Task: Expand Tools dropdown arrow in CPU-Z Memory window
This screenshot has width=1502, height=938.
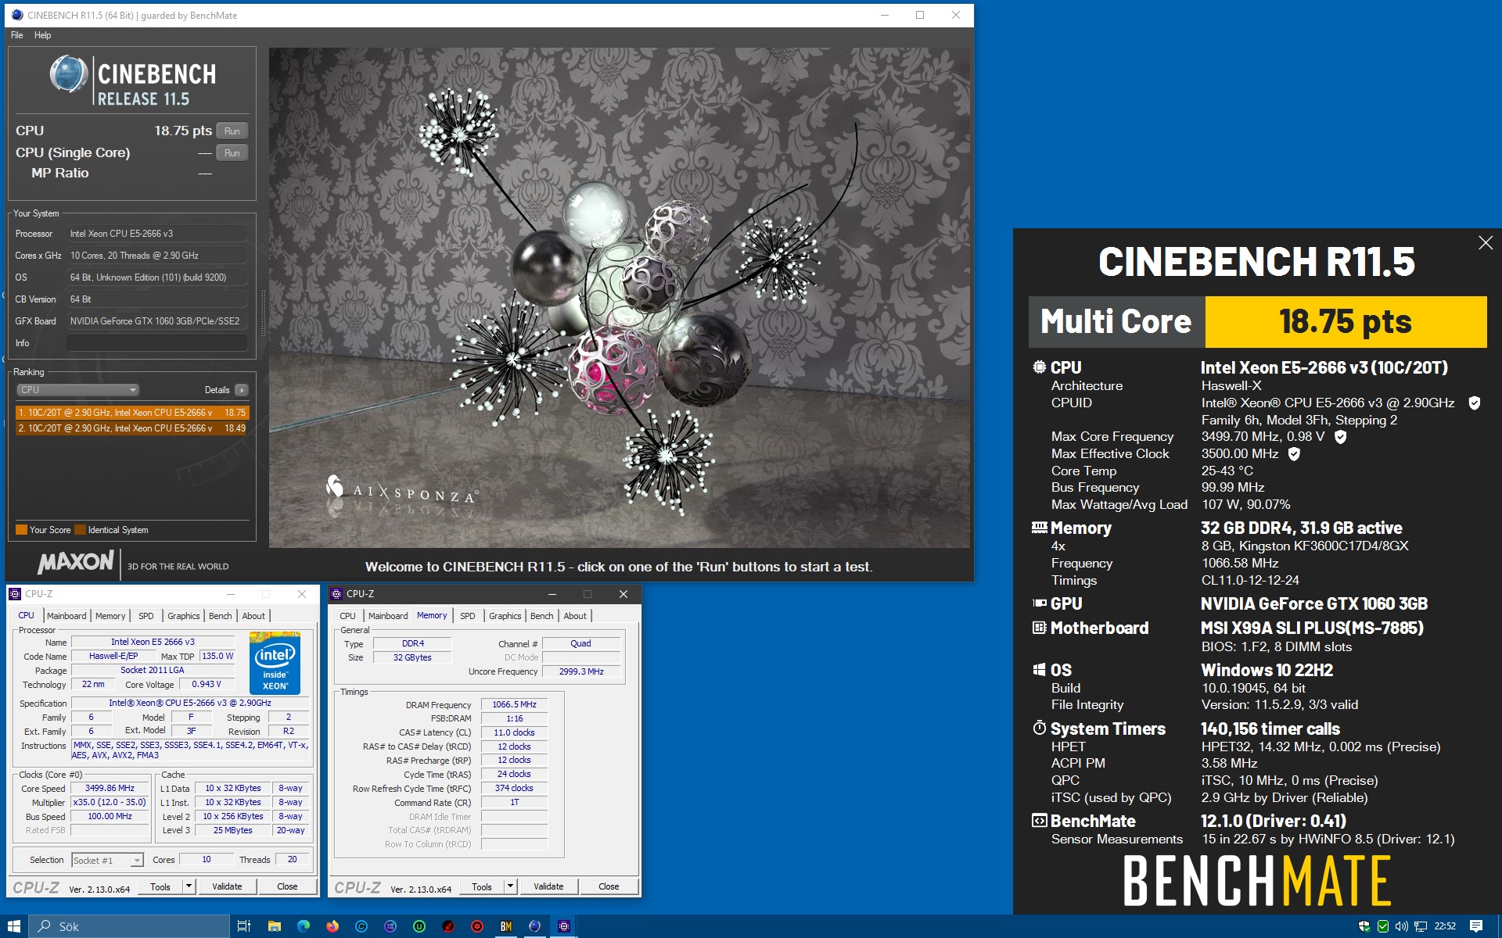Action: click(x=510, y=886)
